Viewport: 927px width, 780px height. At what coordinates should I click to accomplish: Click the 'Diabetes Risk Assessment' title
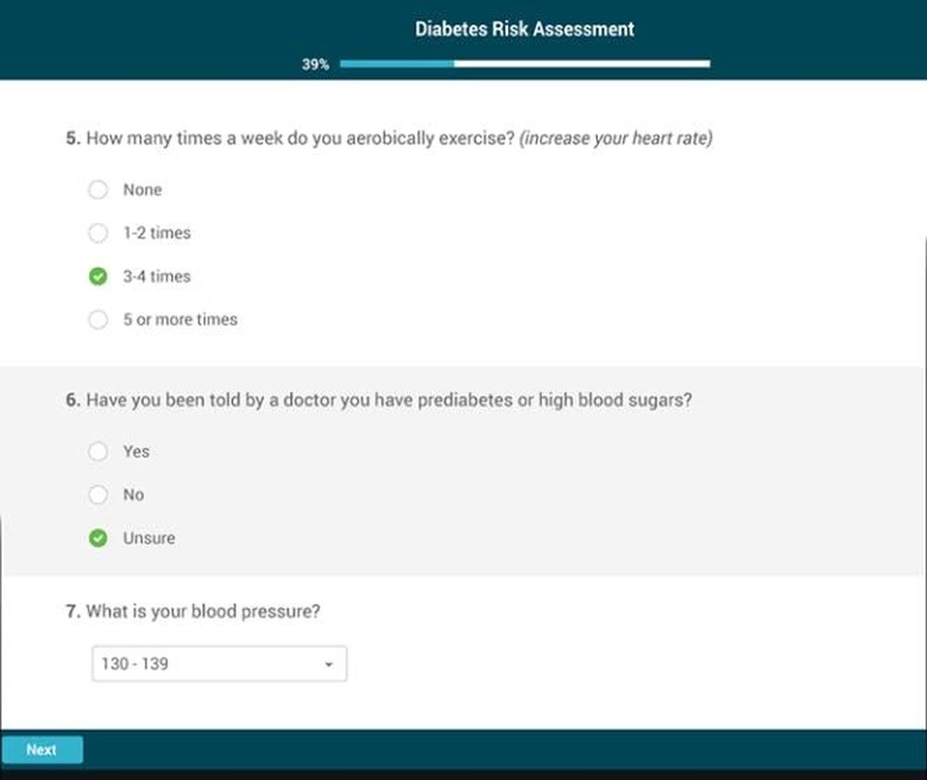tap(525, 29)
